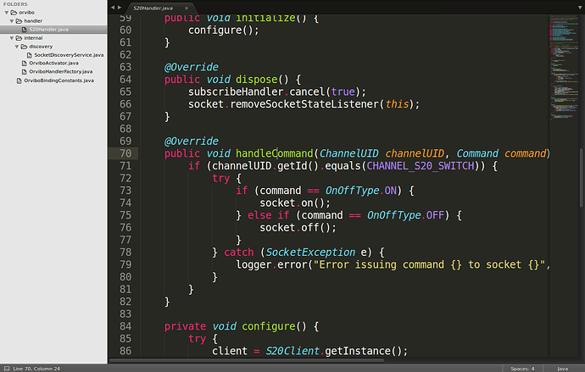Image resolution: width=585 pixels, height=372 pixels.
Task: Open the tab list dropdown arrow
Action: pyautogui.click(x=578, y=6)
